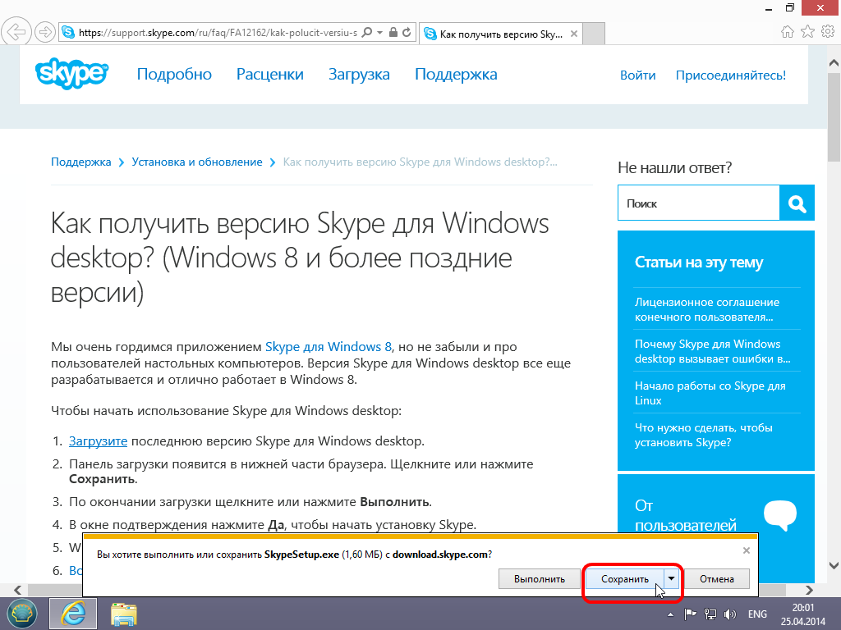
Task: Click vertical scrollbar down arrow
Action: (834, 565)
